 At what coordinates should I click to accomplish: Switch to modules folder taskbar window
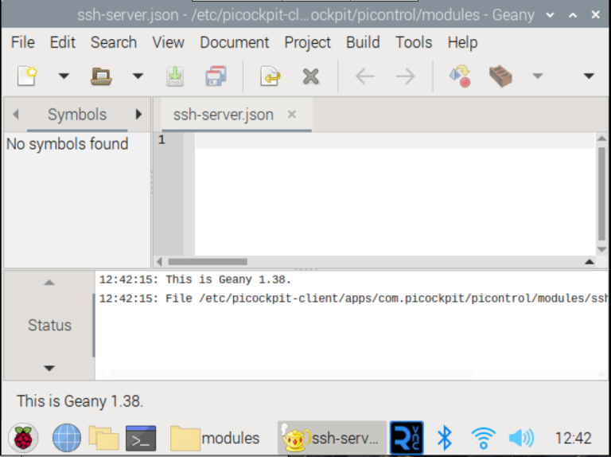(215, 438)
